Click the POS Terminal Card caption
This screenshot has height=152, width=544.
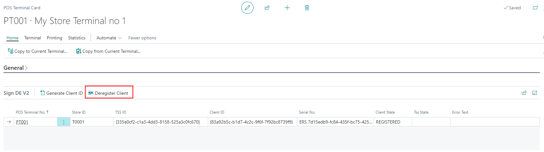point(22,8)
